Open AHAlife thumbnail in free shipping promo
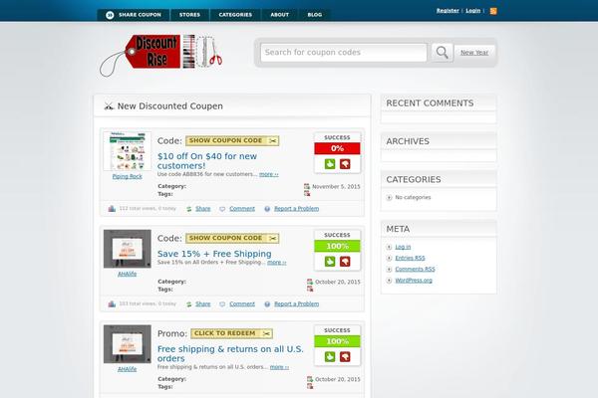Image resolution: width=598 pixels, height=398 pixels. pyautogui.click(x=127, y=344)
